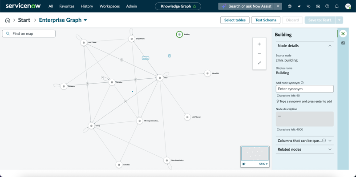Open the Favorites menu
The width and height of the screenshot is (356, 177).
click(x=67, y=6)
